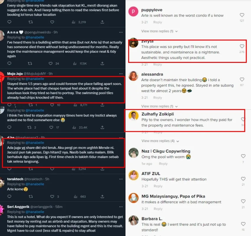Retweet the toraktech Arte kome tweet
This screenshot has width=251, height=236.
click(x=30, y=196)
